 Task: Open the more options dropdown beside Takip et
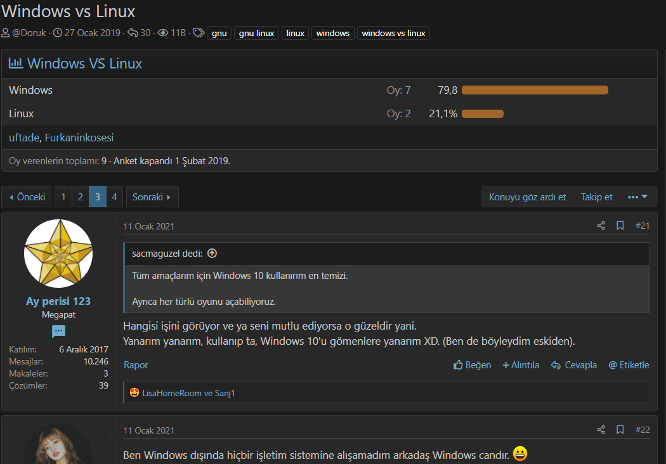[637, 197]
